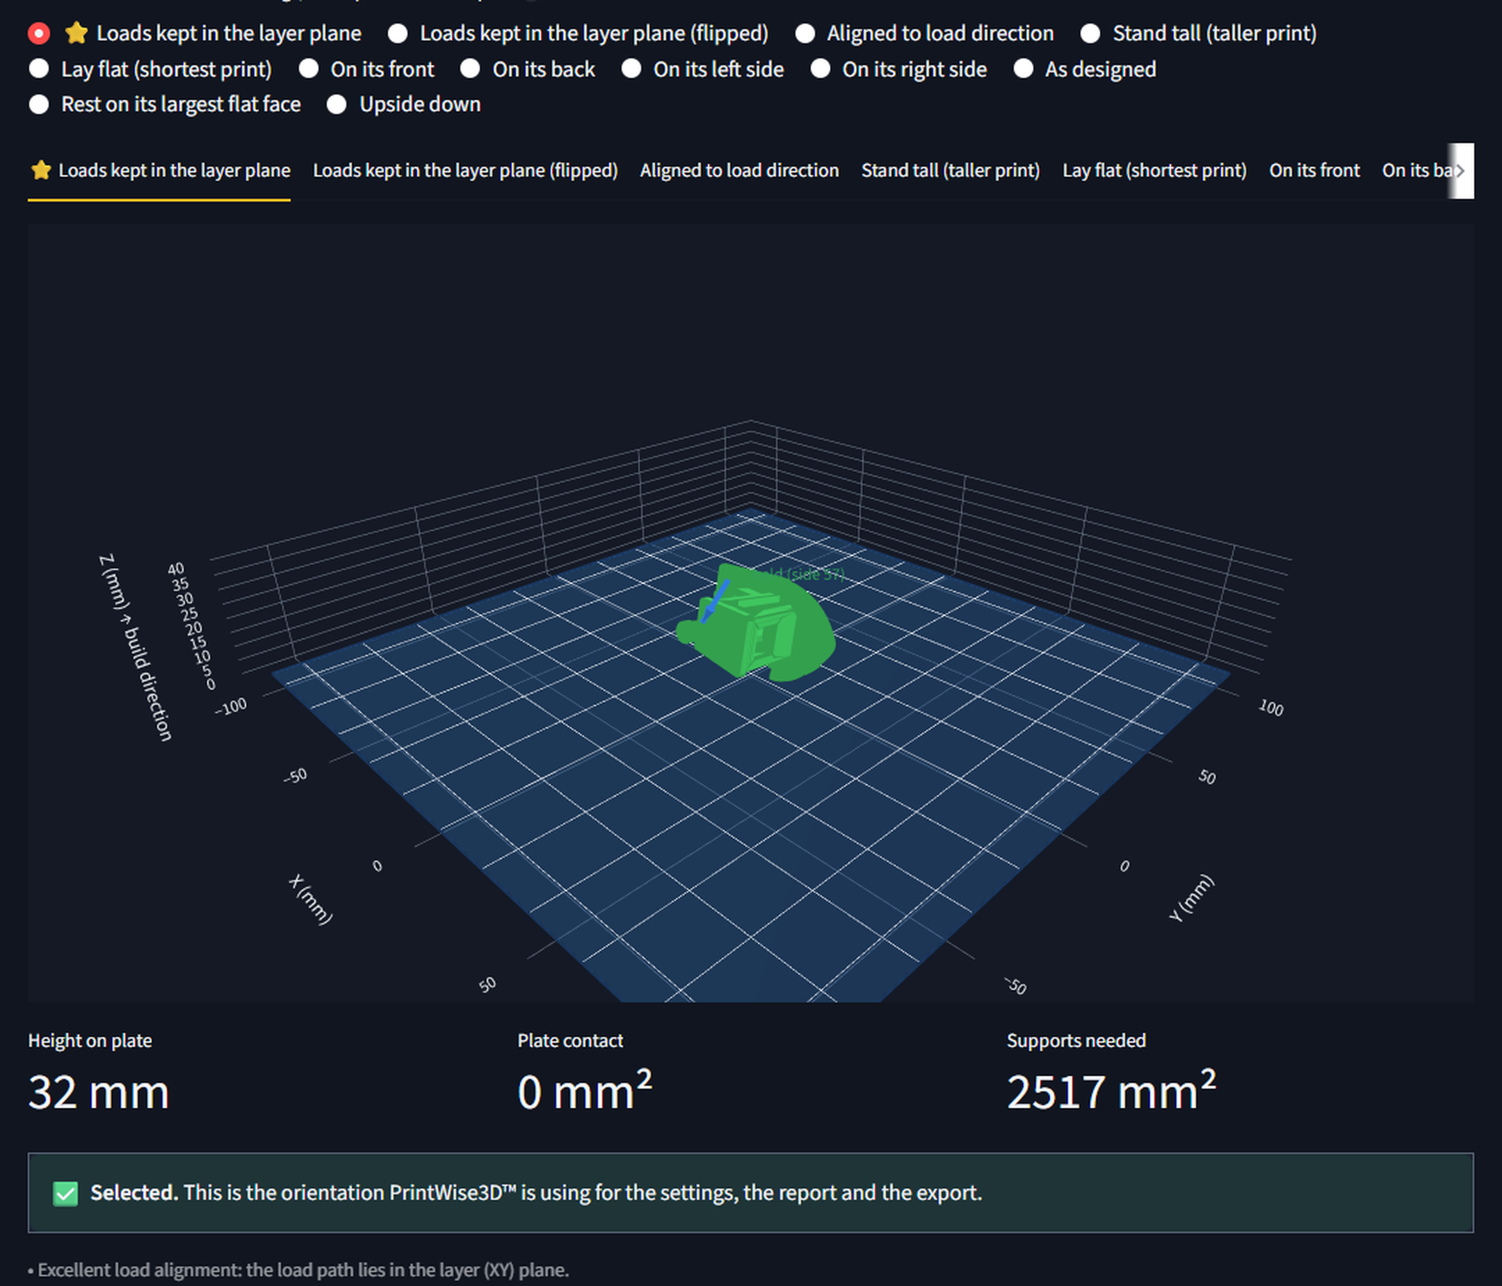Select 'Loads kept in the layer plane (flipped)' radio
Screen dimensions: 1502x1286
[x=397, y=33]
